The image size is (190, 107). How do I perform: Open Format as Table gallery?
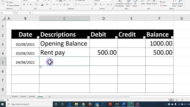coord(128,4)
